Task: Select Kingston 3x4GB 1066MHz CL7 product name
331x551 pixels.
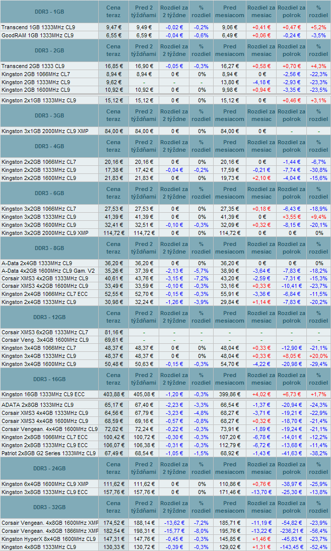Action: [39, 348]
